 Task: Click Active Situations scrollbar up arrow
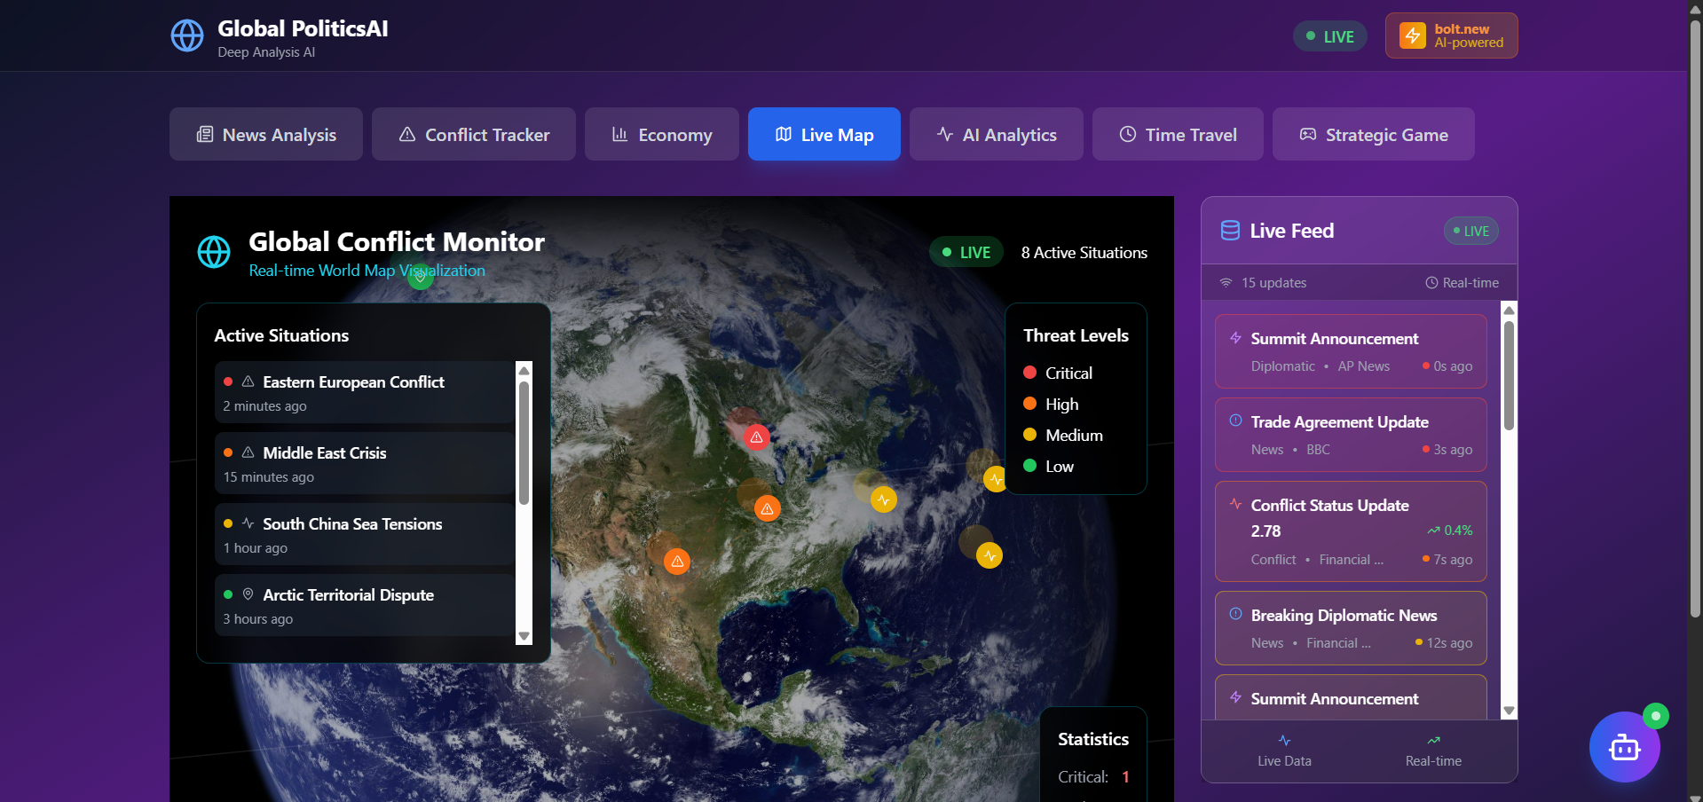524,370
